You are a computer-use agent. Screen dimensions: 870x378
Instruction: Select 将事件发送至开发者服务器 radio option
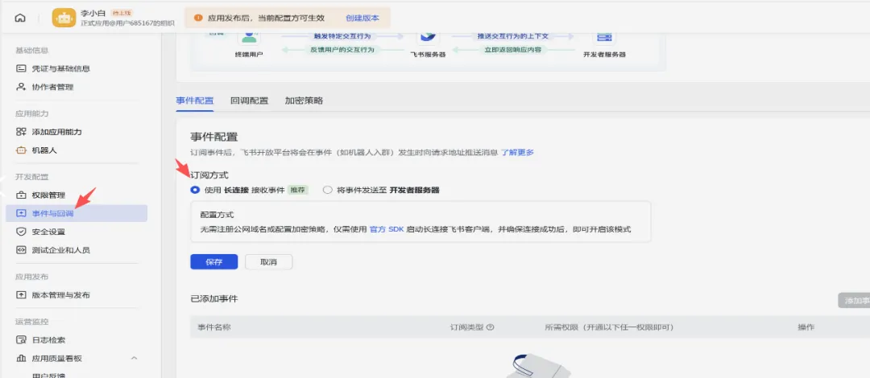pos(327,190)
